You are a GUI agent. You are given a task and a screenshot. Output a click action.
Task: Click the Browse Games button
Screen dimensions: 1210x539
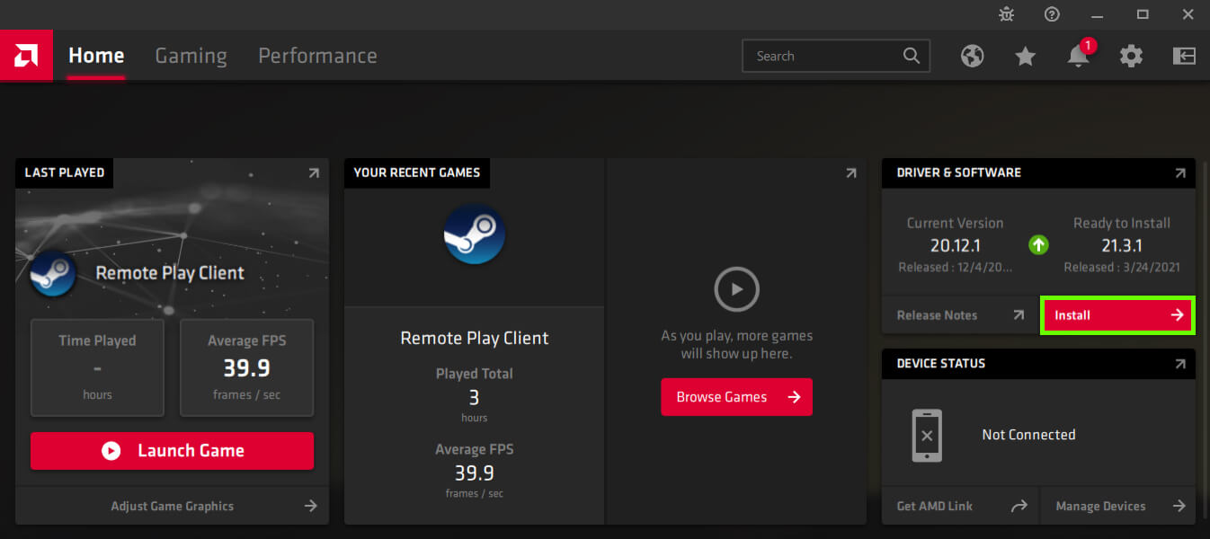click(736, 397)
